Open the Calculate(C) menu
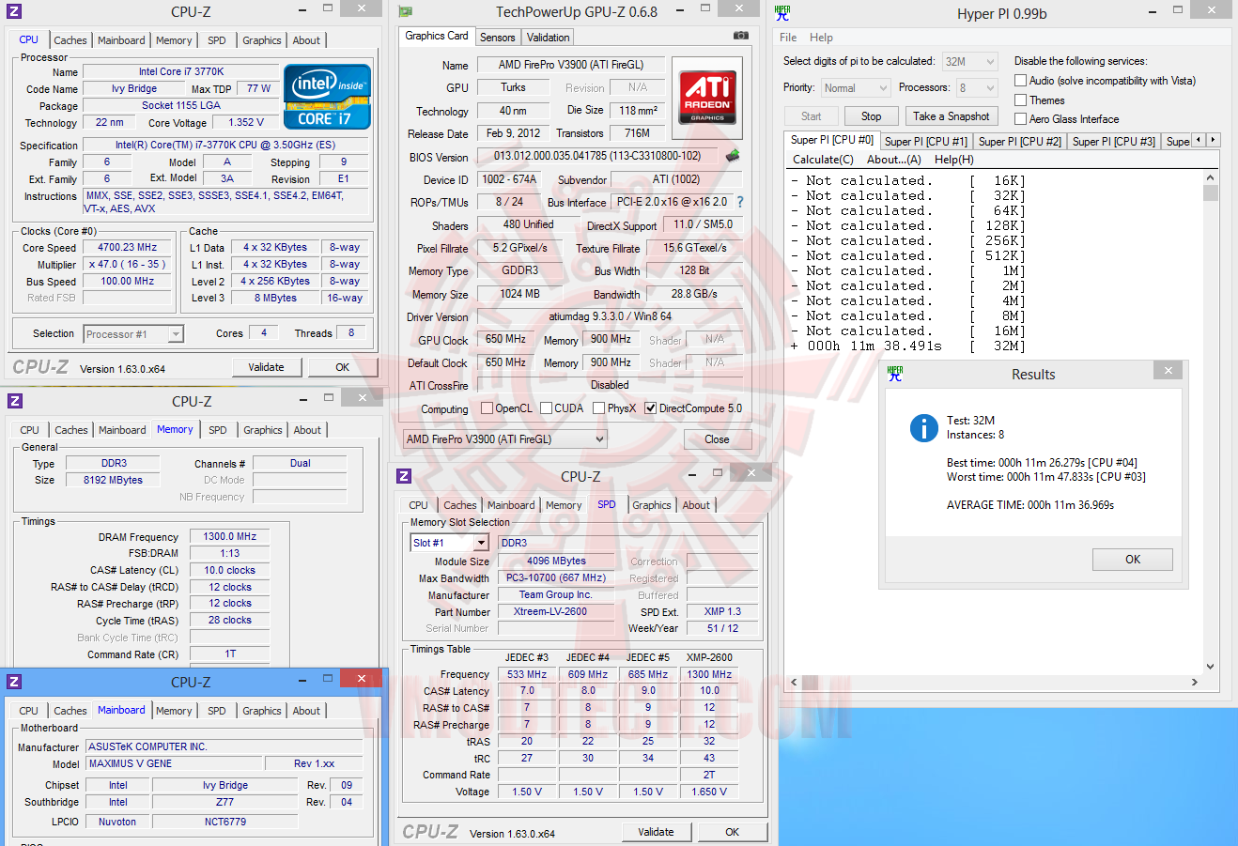Viewport: 1238px width, 846px height. tap(824, 160)
